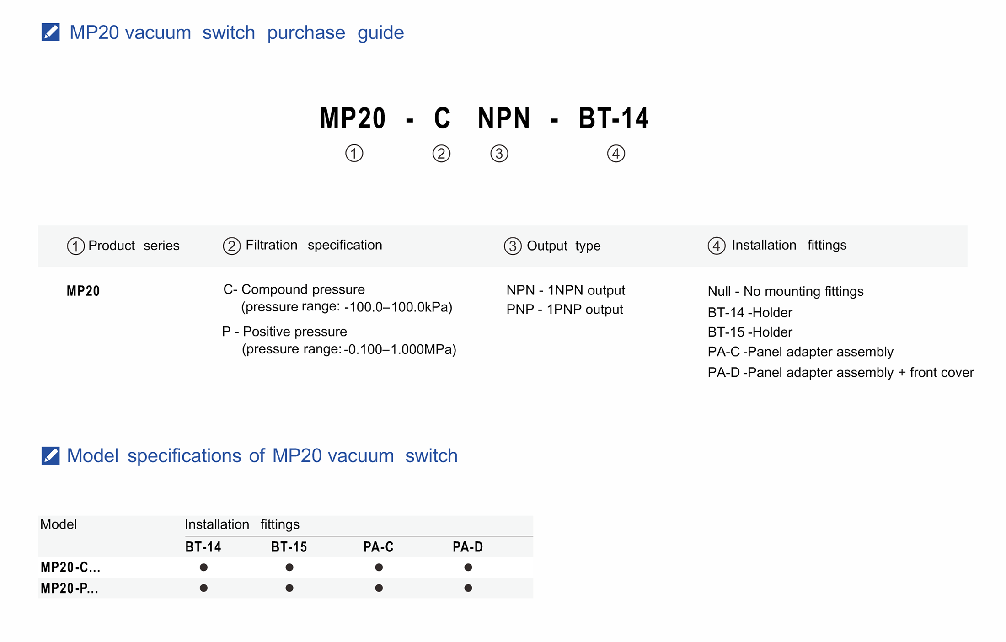1006x642 pixels.
Task: Click the MP20-P... model row label
Action: coord(70,588)
